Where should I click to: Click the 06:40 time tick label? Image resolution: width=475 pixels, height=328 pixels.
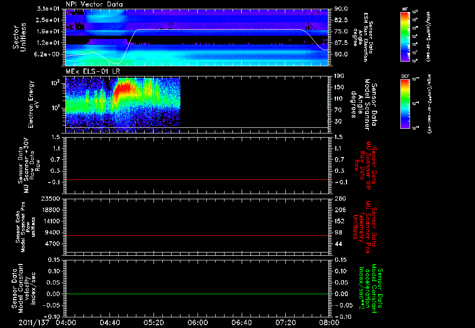[241, 322]
